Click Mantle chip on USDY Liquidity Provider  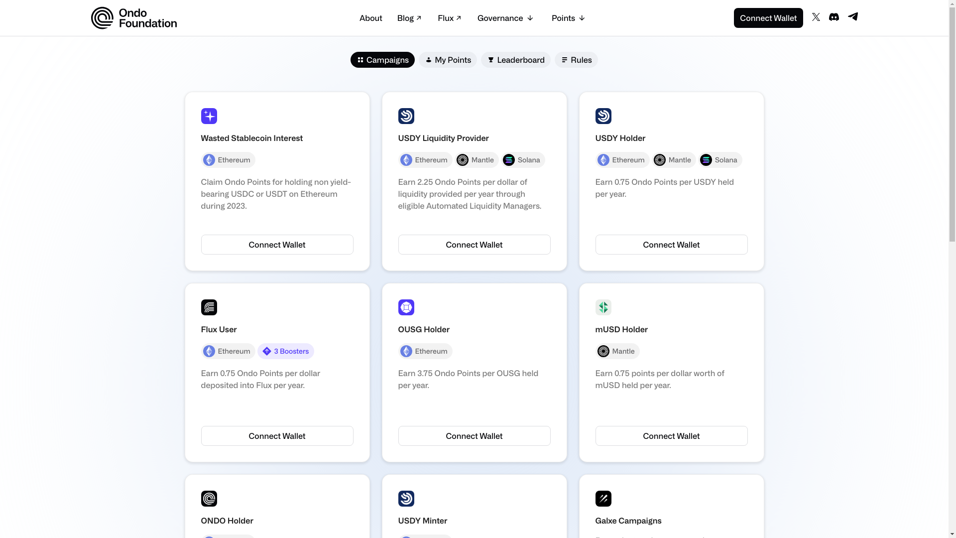(477, 160)
